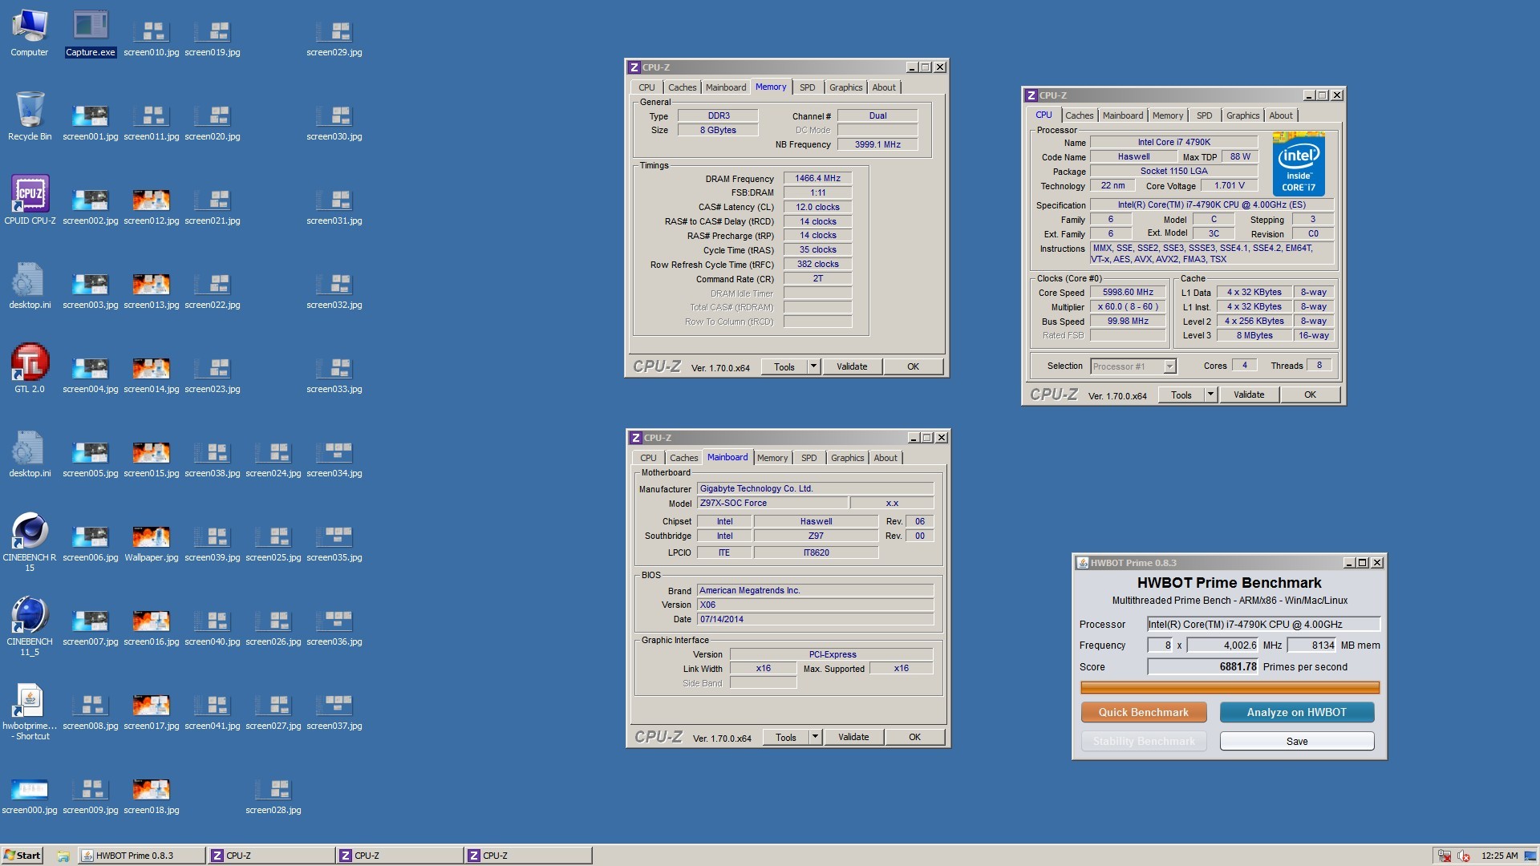Click the network tray icon with red X
Viewport: 1540px width, 866px height.
point(1444,856)
